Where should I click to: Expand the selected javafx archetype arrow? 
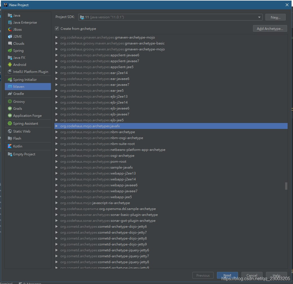(56, 126)
